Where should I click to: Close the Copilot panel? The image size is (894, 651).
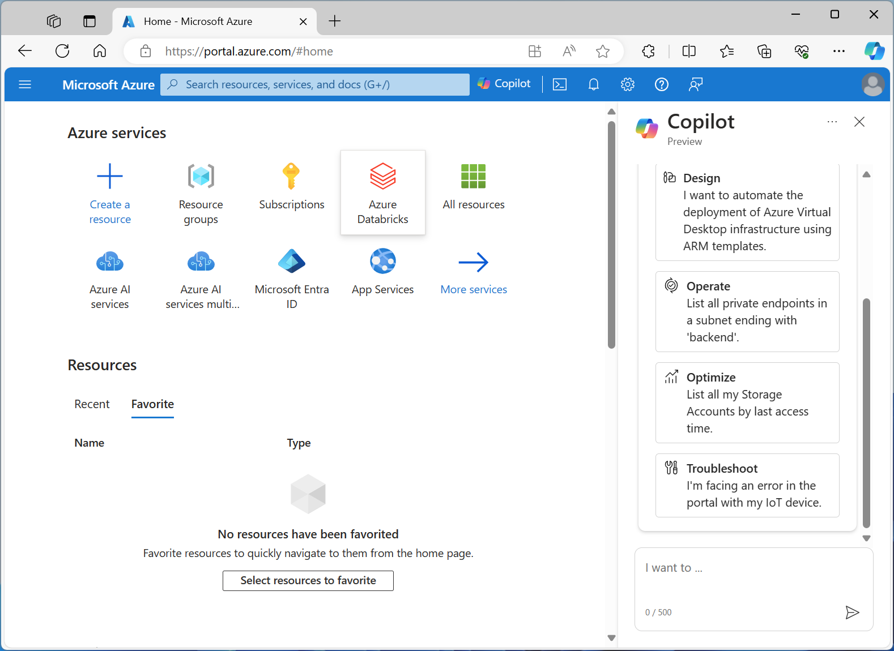(x=859, y=122)
